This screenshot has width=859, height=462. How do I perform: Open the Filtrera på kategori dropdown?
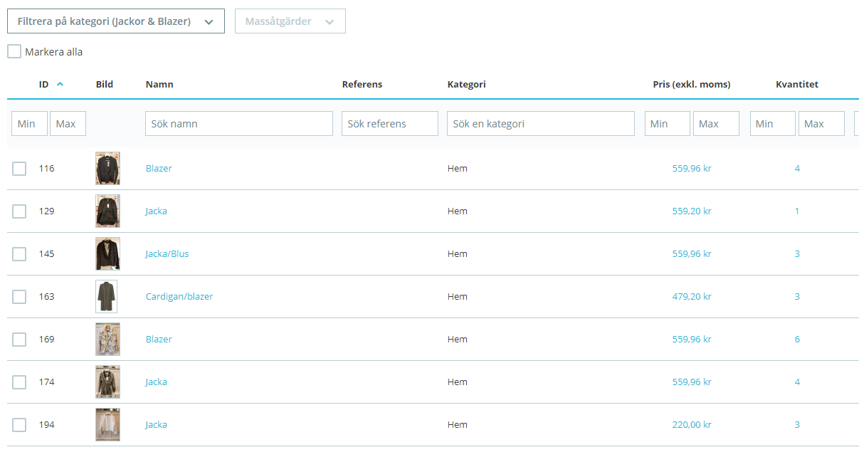116,21
